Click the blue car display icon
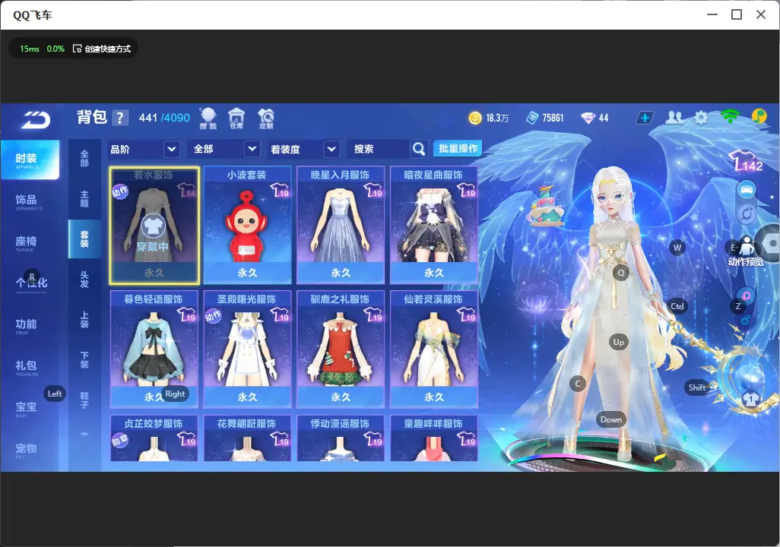Viewport: 780px width, 547px height. (747, 189)
